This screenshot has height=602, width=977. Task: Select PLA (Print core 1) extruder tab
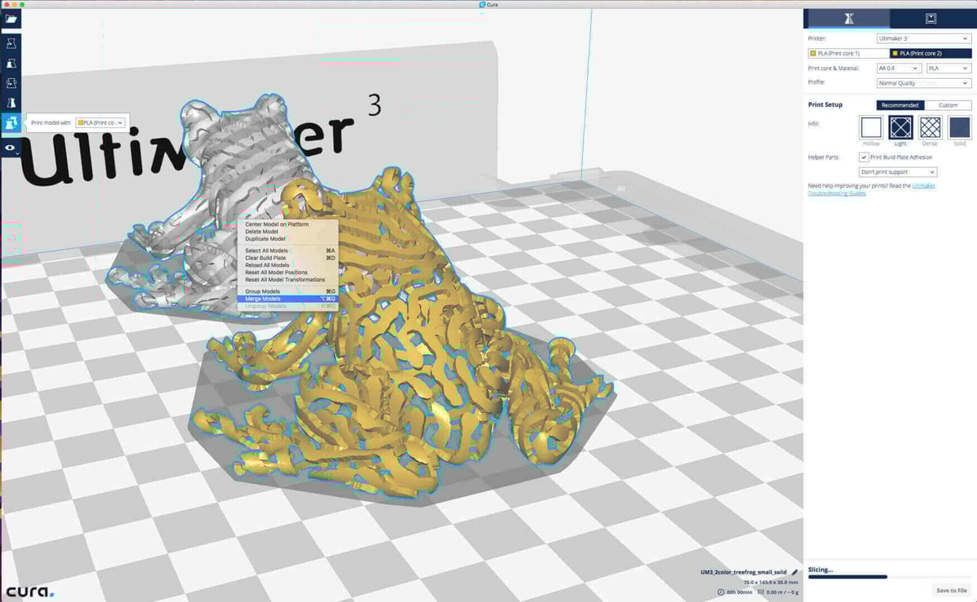tap(848, 53)
